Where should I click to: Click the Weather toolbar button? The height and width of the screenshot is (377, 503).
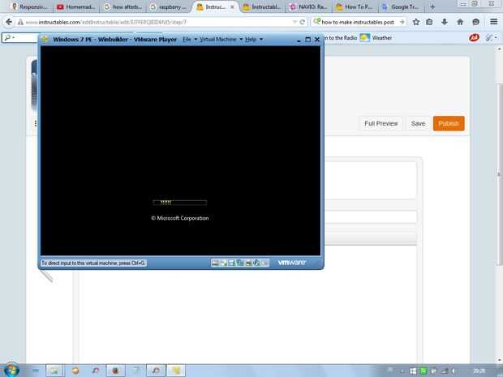pos(376,38)
